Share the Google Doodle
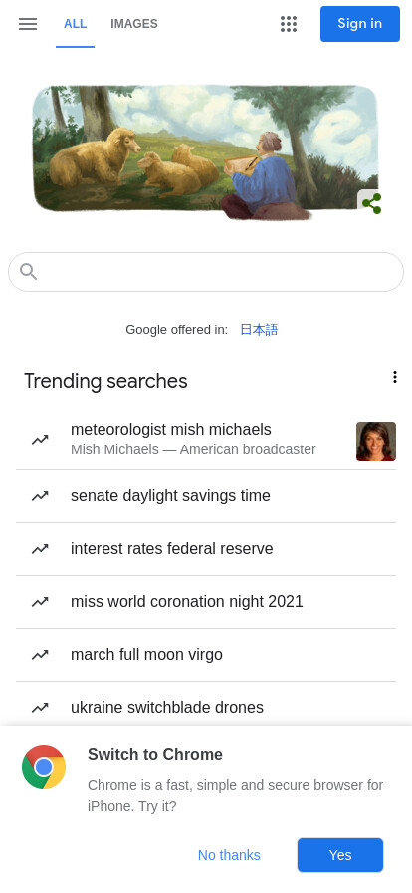The width and height of the screenshot is (412, 893). (x=371, y=204)
